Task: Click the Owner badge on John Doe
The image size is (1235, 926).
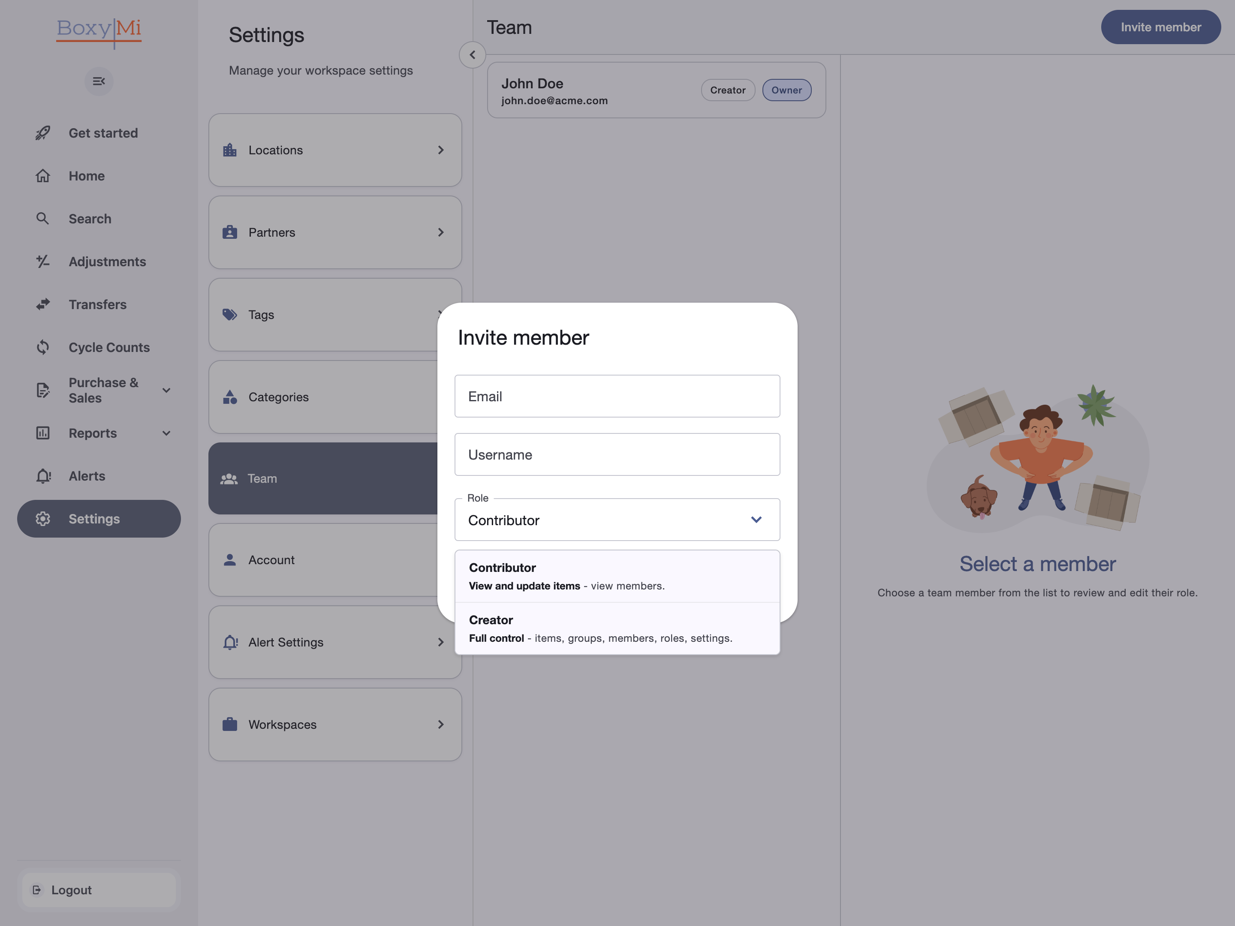Action: 787,90
